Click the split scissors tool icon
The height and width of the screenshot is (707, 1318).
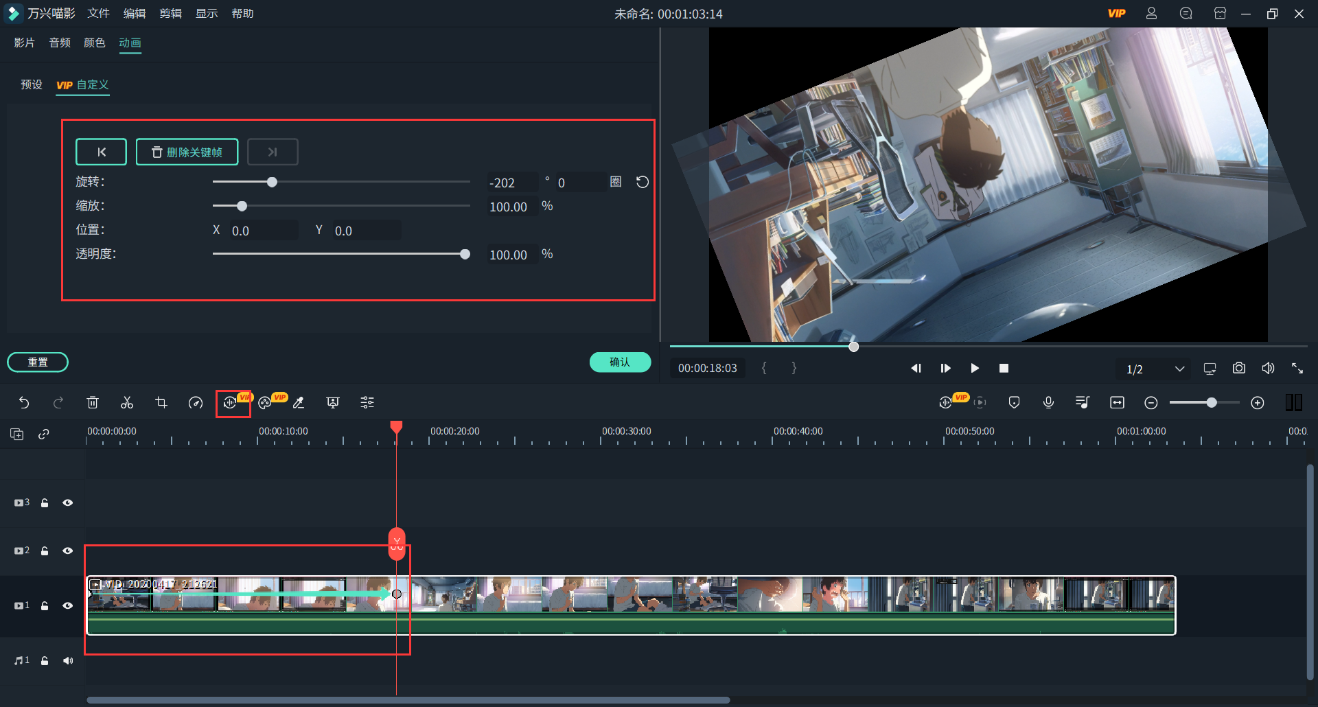(127, 403)
